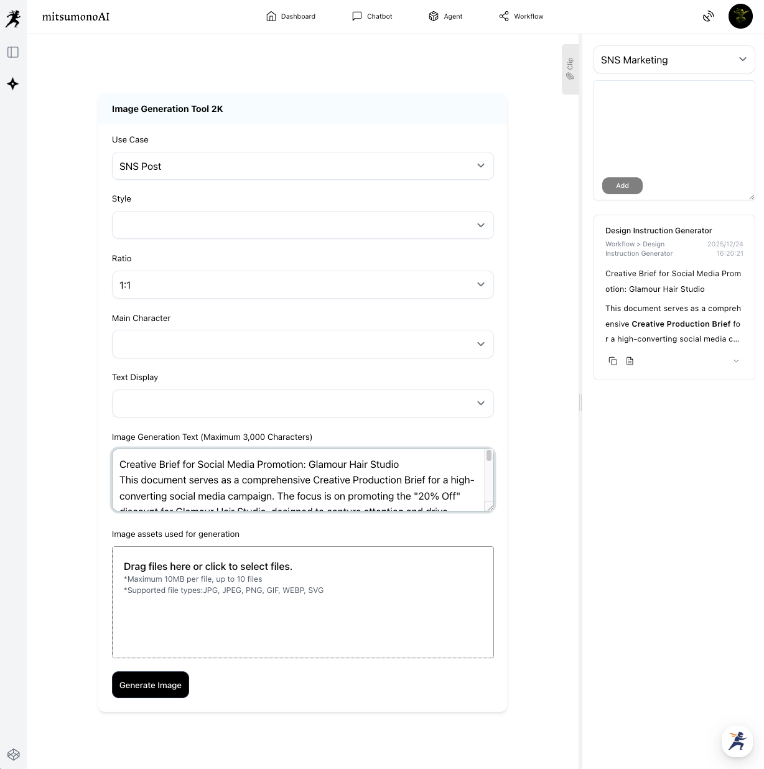Open the user profile avatar

740,17
